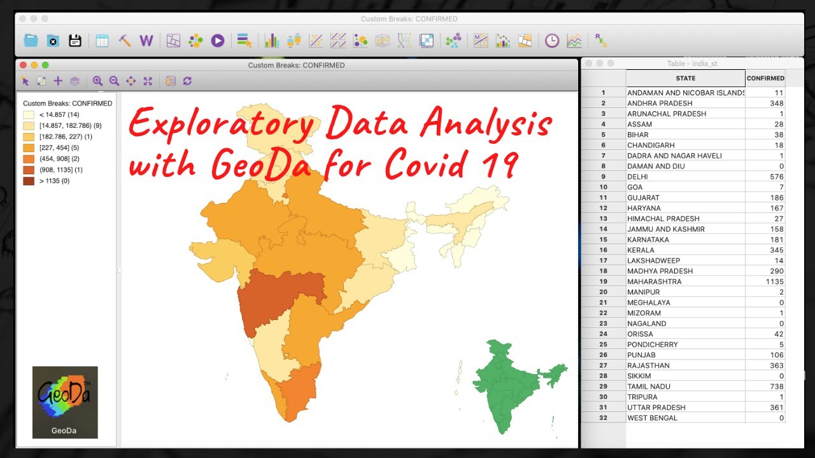Click the Open file folder icon
The image size is (815, 458).
(31, 41)
